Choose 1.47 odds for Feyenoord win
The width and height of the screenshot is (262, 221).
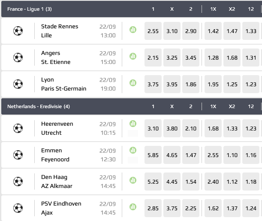click(x=191, y=155)
